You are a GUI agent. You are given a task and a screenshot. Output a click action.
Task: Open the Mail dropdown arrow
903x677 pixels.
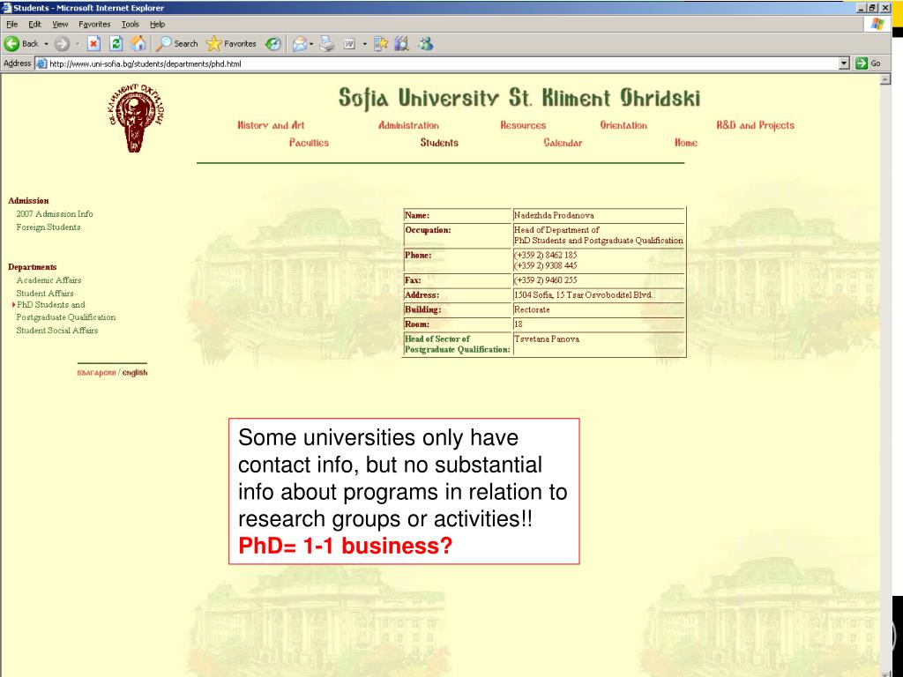[311, 44]
